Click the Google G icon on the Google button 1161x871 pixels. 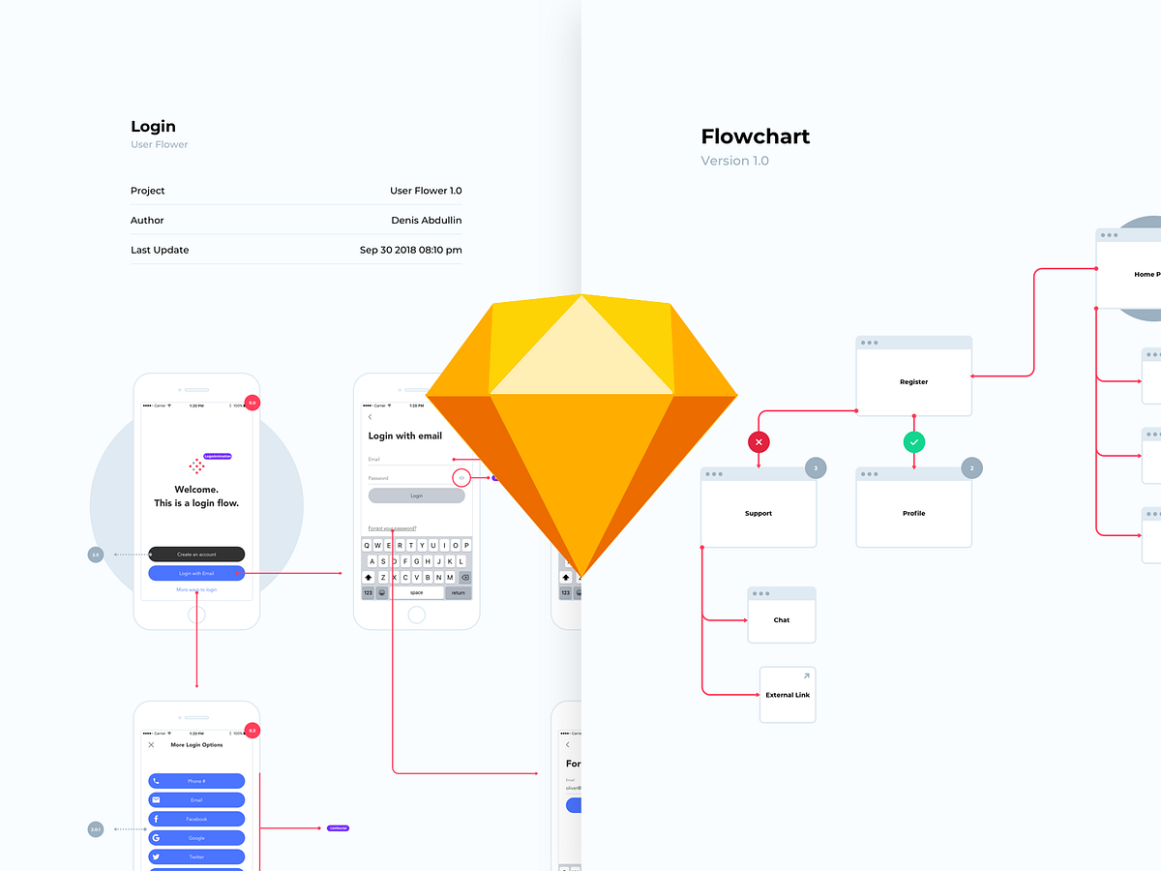[156, 838]
